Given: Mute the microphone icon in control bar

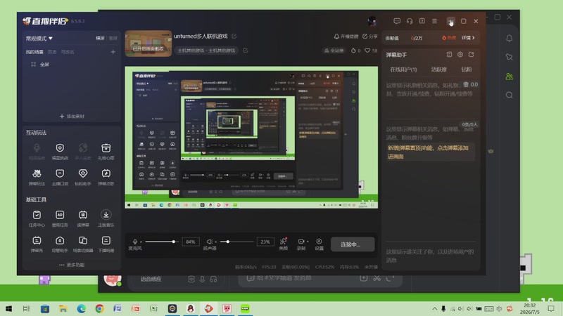Looking at the screenshot, I should (135, 242).
